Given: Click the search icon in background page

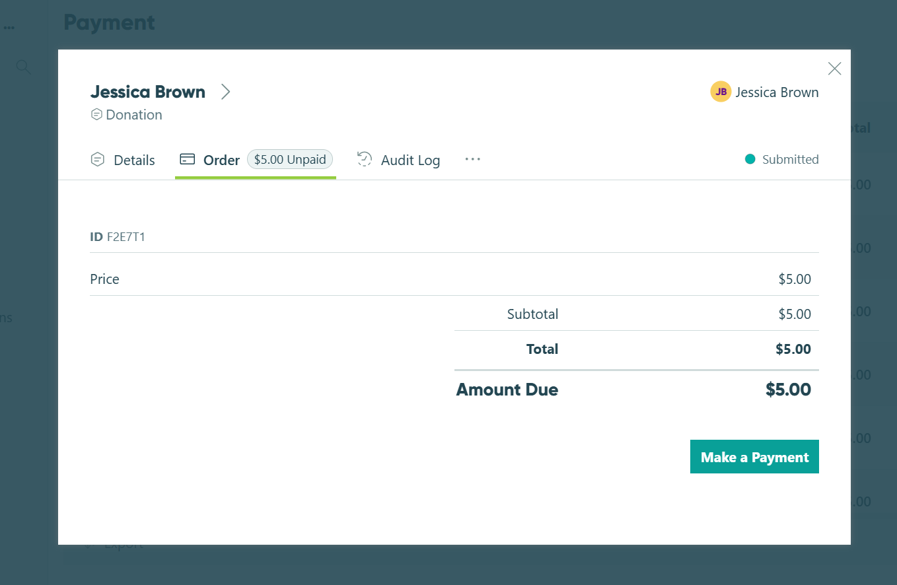Looking at the screenshot, I should [23, 67].
